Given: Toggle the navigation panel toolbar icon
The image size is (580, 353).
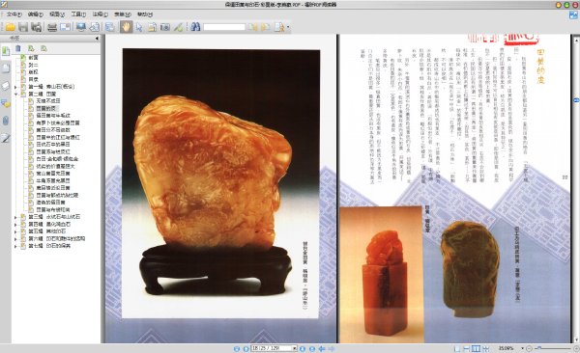Looking at the screenshot, I should [109, 27].
